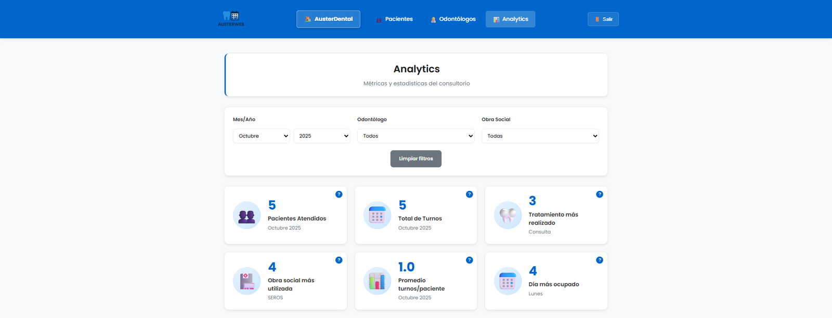This screenshot has height=318, width=832.
Task: Open the Obra Social filter dropdown
Action: tap(540, 136)
